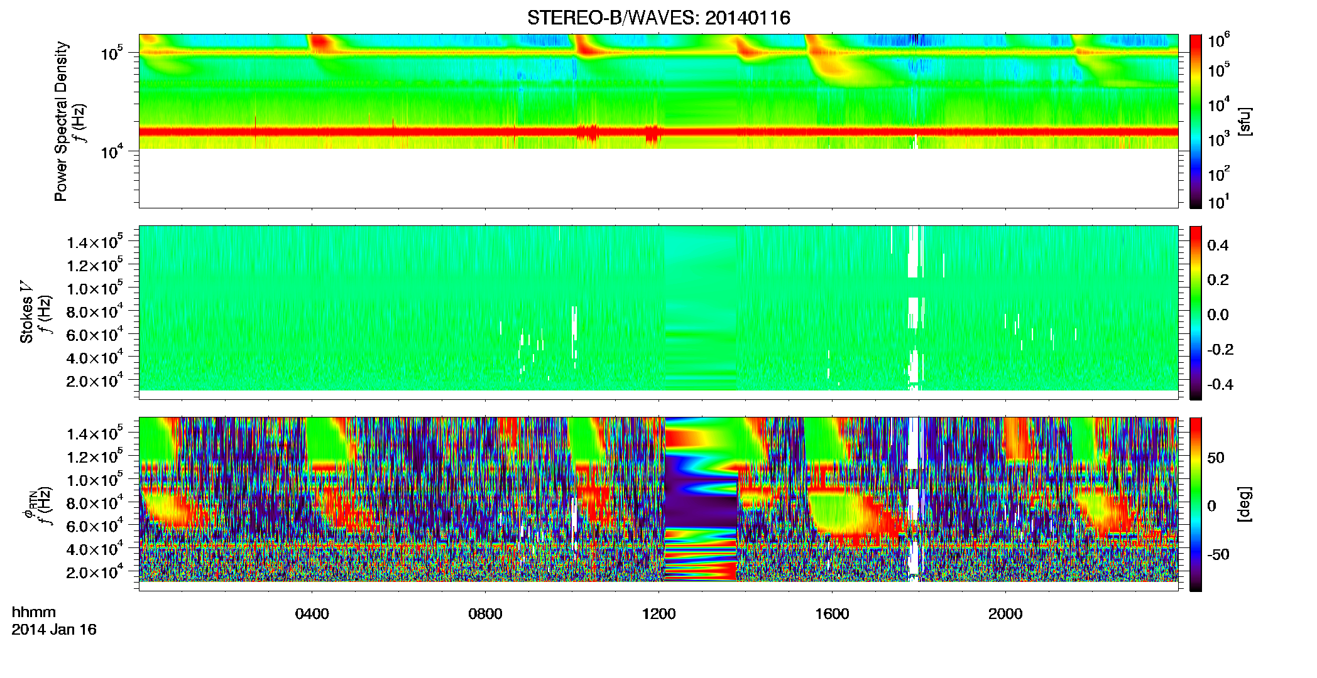1317x678 pixels.
Task: Click inside the Stokes V spectrogram panel
Action: coord(658,313)
